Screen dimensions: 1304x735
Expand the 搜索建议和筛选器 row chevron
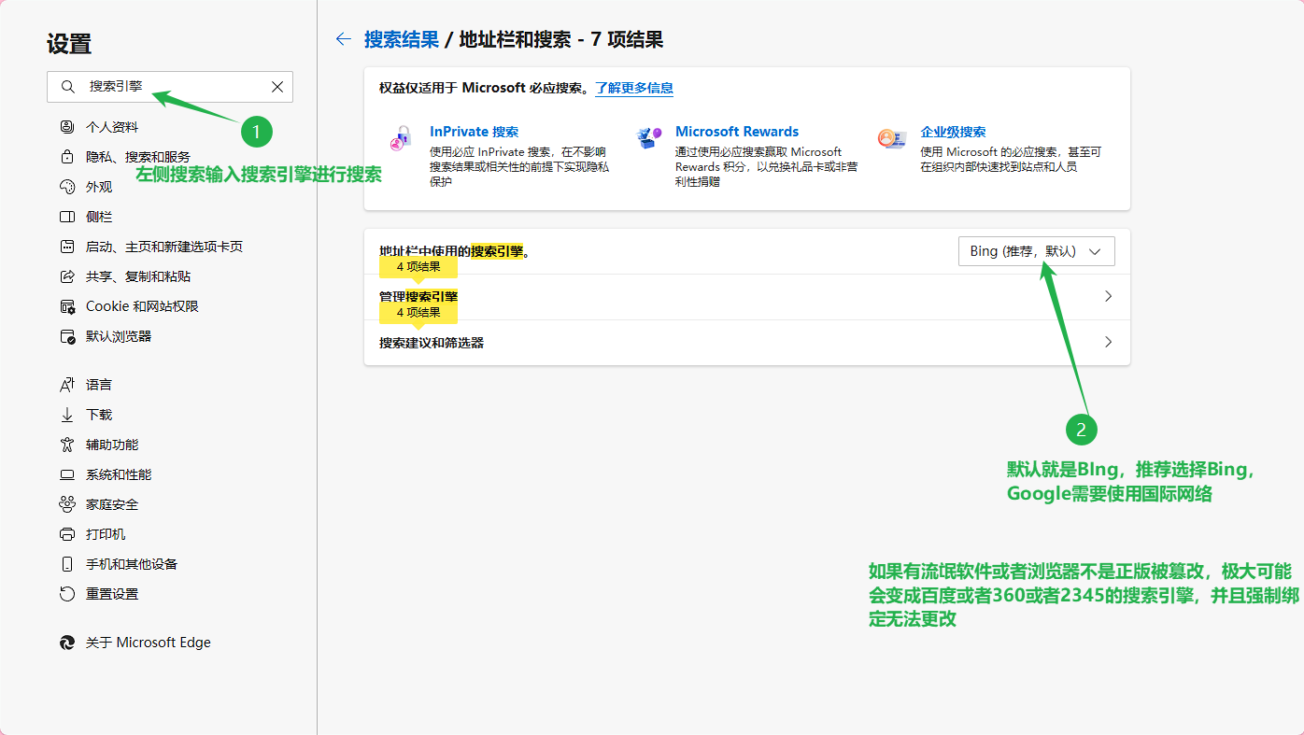(x=1108, y=343)
